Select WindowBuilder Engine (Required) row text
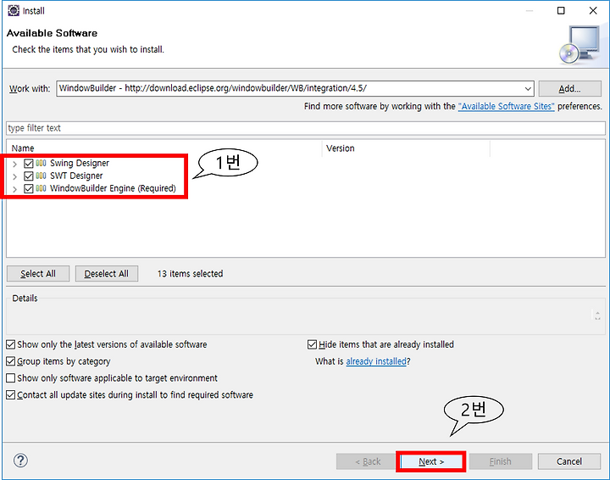 click(113, 188)
